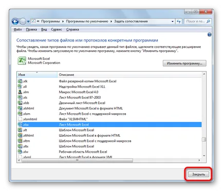The width and height of the screenshot is (223, 191).
Task: Open the recent pages dropdown arrow
Action: (x=28, y=22)
